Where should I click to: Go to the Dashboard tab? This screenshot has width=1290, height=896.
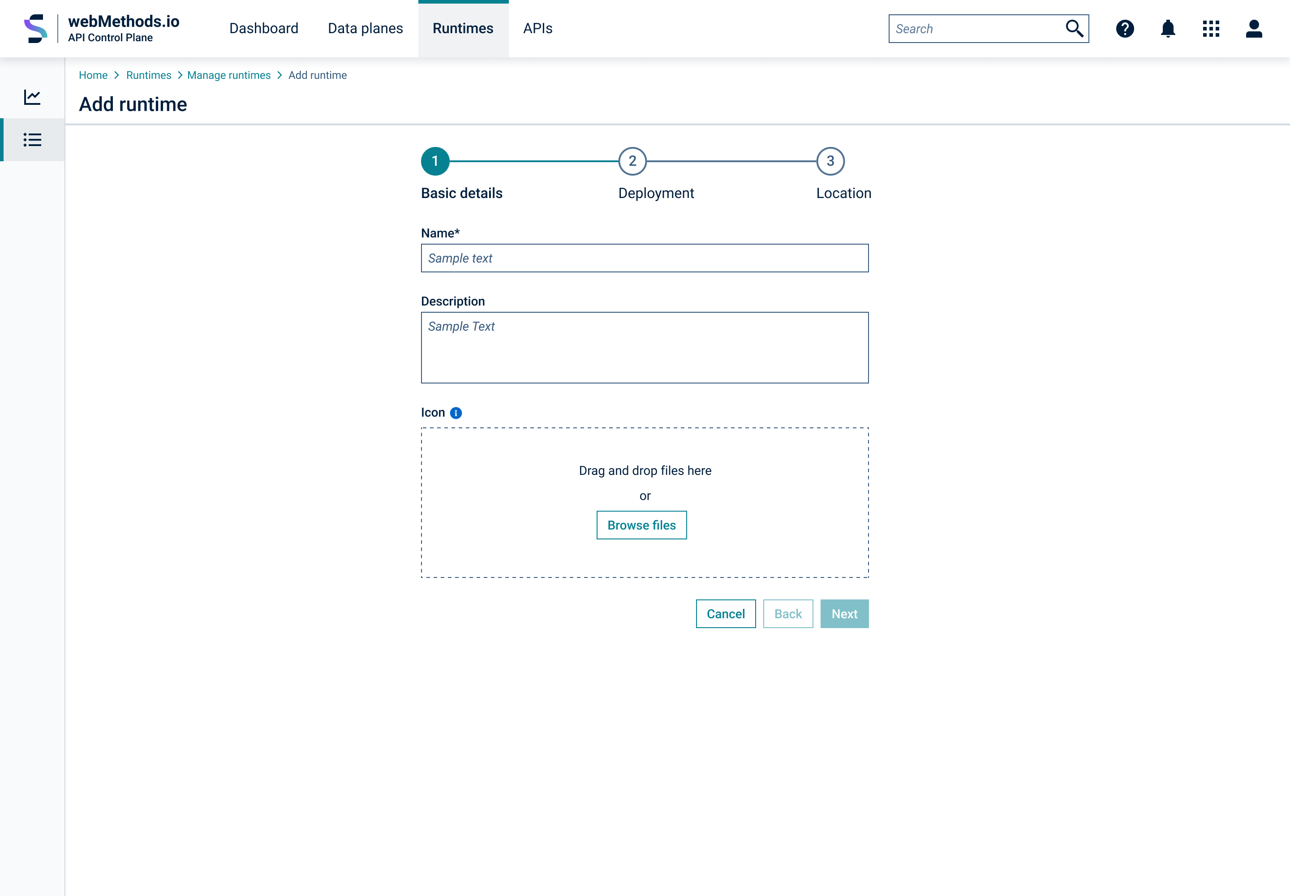[264, 29]
